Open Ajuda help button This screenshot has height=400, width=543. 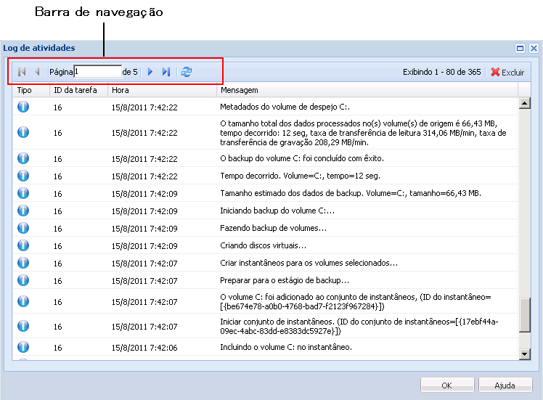tap(504, 385)
